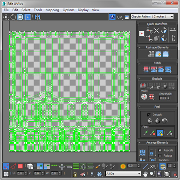Click Stitch to Target icon
Screen dimensions: 180x180
click(x=146, y=69)
